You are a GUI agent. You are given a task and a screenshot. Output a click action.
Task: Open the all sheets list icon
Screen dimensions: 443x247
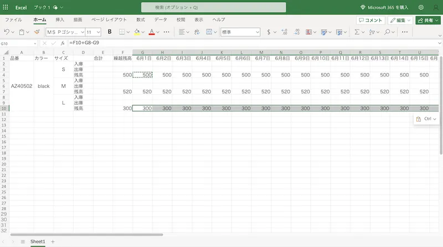click(23, 241)
